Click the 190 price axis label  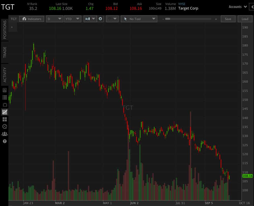245,28
